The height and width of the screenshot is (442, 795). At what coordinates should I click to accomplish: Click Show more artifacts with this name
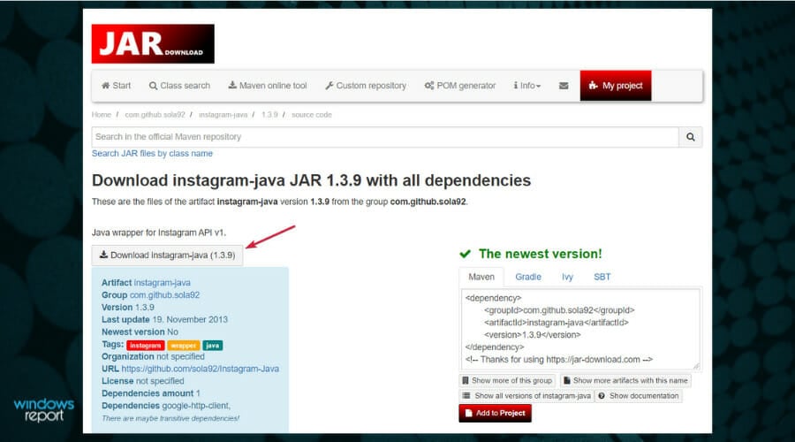coord(625,381)
